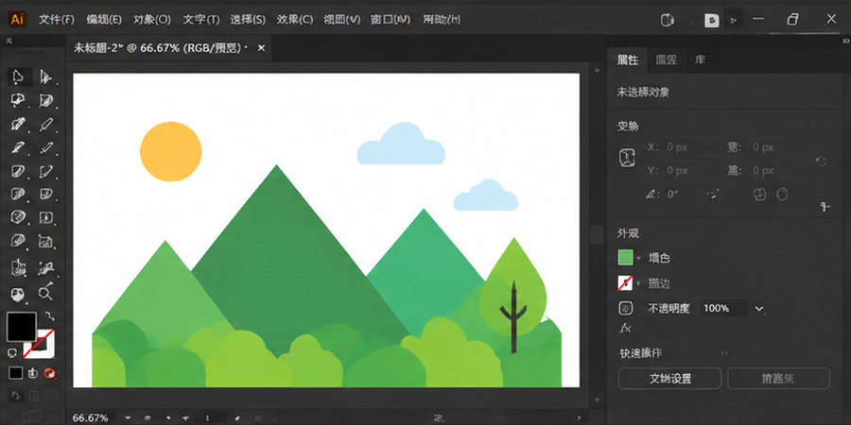Viewport: 851px width, 425px height.
Task: Open the 编辑(E) menu
Action: tap(104, 20)
